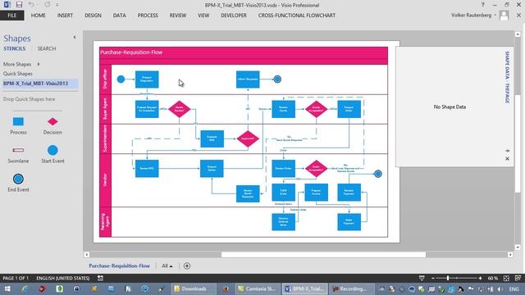Open the DATA ribbon tab

(119, 16)
